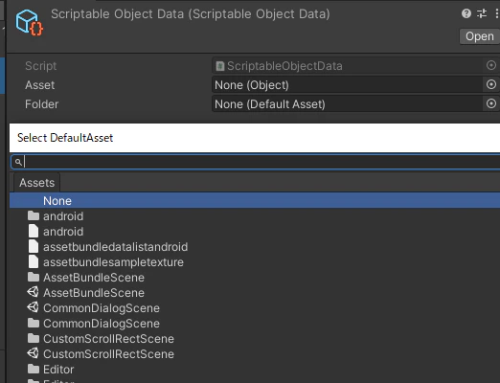Image resolution: width=500 pixels, height=383 pixels.
Task: Click the Script field object picker circle
Action: [491, 65]
